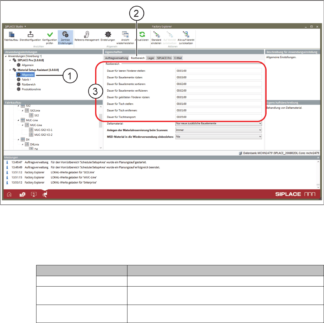Image resolution: width=324 pixels, height=323 pixels.
Task: Select message 'LOKAL-Werte geladen für SX2Linie'
Action: click(x=73, y=172)
